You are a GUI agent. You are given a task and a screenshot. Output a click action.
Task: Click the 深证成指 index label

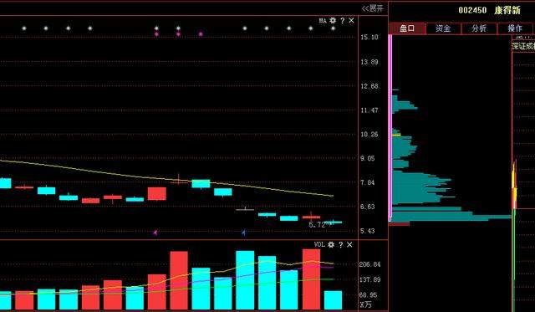point(523,46)
